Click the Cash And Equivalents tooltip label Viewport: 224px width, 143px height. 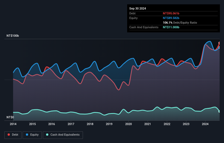click(x=144, y=27)
